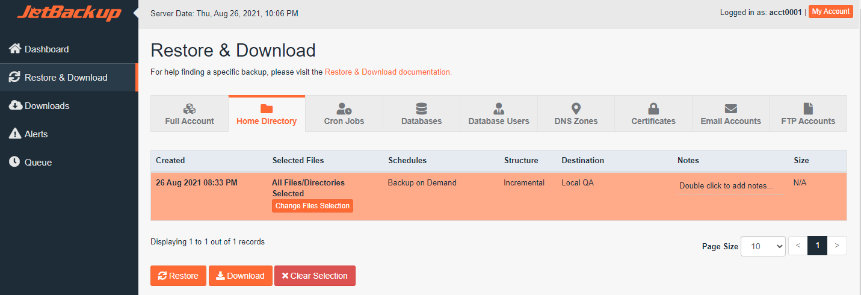Open the Email Accounts envelope icon
The width and height of the screenshot is (861, 295).
tap(730, 109)
